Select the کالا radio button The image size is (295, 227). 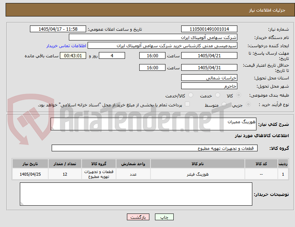pos(238,95)
